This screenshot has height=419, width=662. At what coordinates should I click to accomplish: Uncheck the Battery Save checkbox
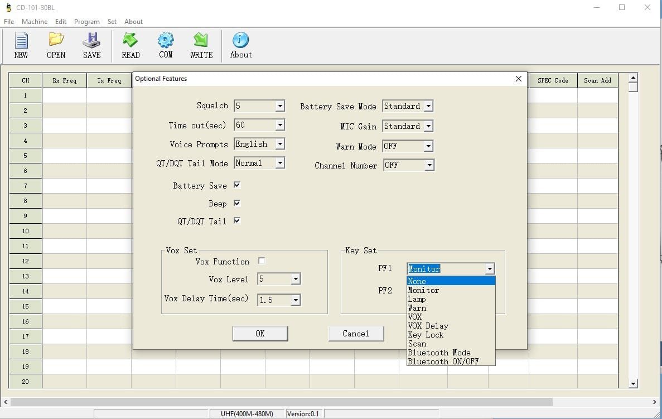237,185
